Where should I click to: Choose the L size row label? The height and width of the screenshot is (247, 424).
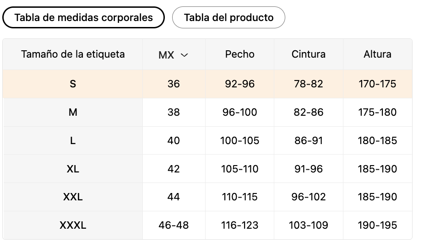click(73, 141)
